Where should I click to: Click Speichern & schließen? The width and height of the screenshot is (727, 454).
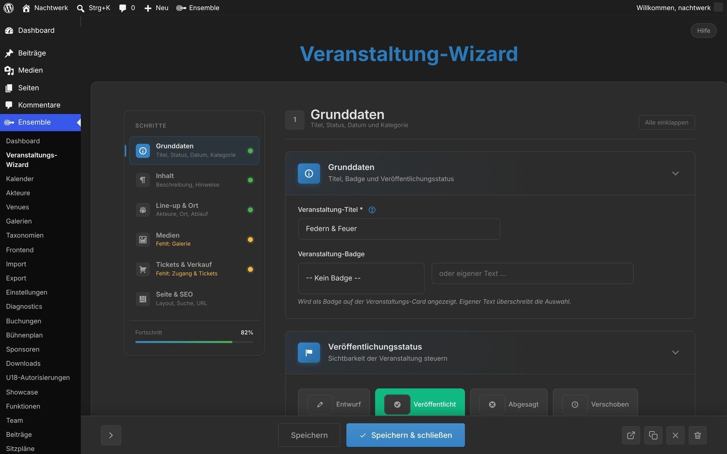405,435
